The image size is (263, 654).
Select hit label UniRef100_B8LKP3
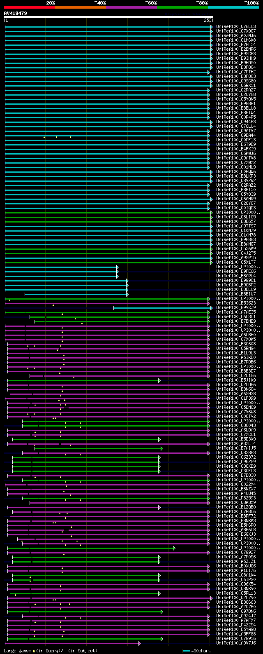coord(236,176)
